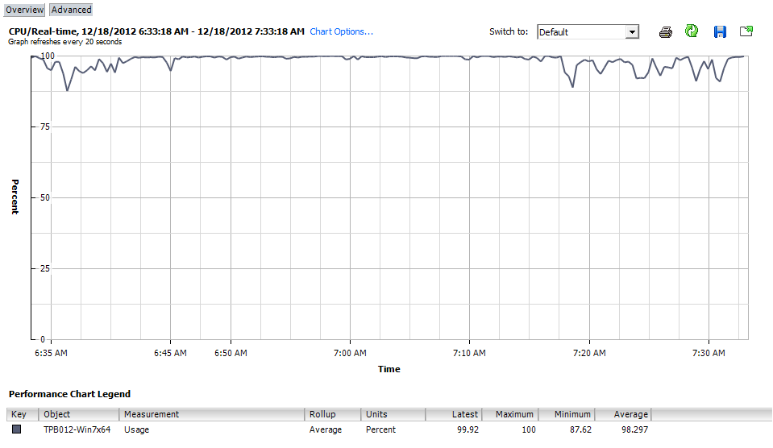Switch to the Overview tab

click(x=24, y=10)
